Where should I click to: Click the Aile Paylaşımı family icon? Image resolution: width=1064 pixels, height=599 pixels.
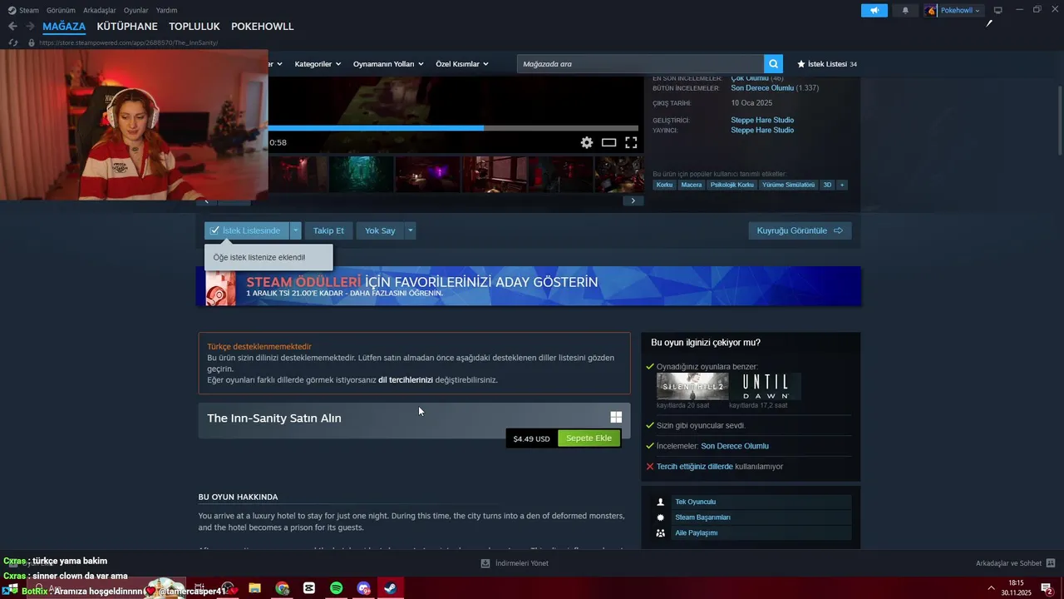[661, 533]
